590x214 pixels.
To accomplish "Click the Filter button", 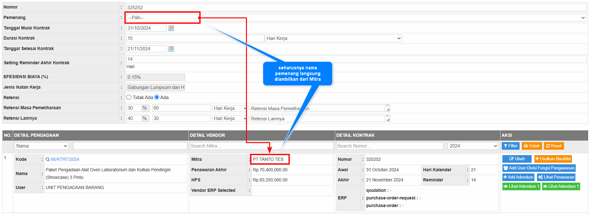I will tap(510, 146).
